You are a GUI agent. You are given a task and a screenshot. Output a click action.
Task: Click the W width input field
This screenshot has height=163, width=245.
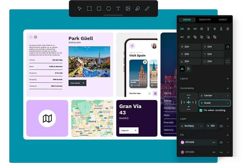[x=190, y=47]
